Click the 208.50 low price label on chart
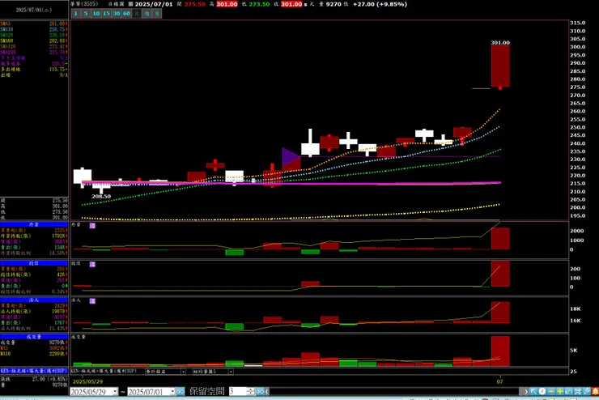The image size is (599, 400). click(101, 197)
